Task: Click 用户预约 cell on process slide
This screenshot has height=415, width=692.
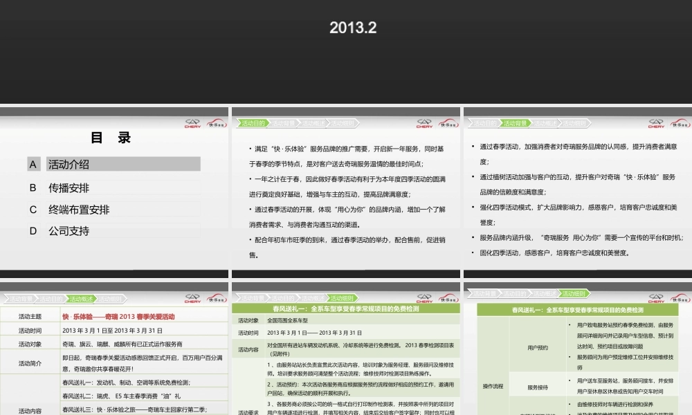Action: point(538,347)
